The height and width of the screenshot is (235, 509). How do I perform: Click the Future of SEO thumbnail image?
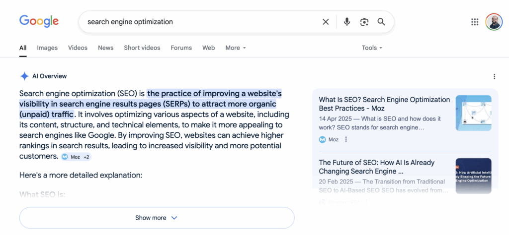[473, 176]
